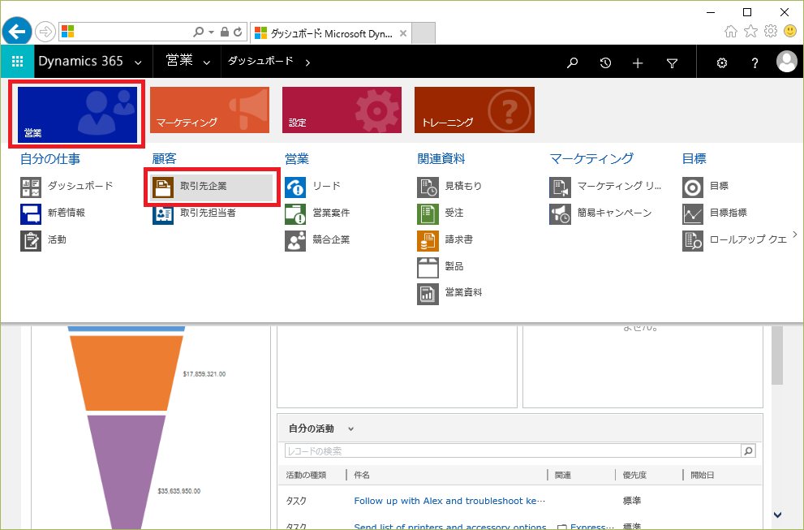The image size is (804, 530).
Task: Open the settings gear in the nav bar
Action: pos(722,62)
